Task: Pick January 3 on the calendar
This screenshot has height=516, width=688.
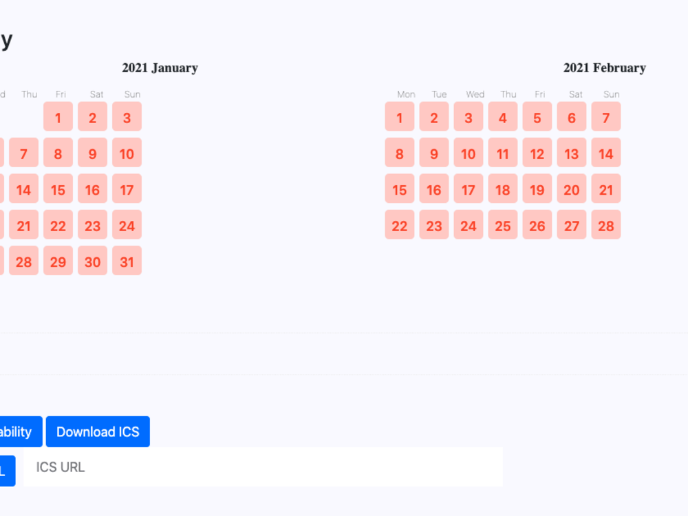Action: (x=127, y=117)
